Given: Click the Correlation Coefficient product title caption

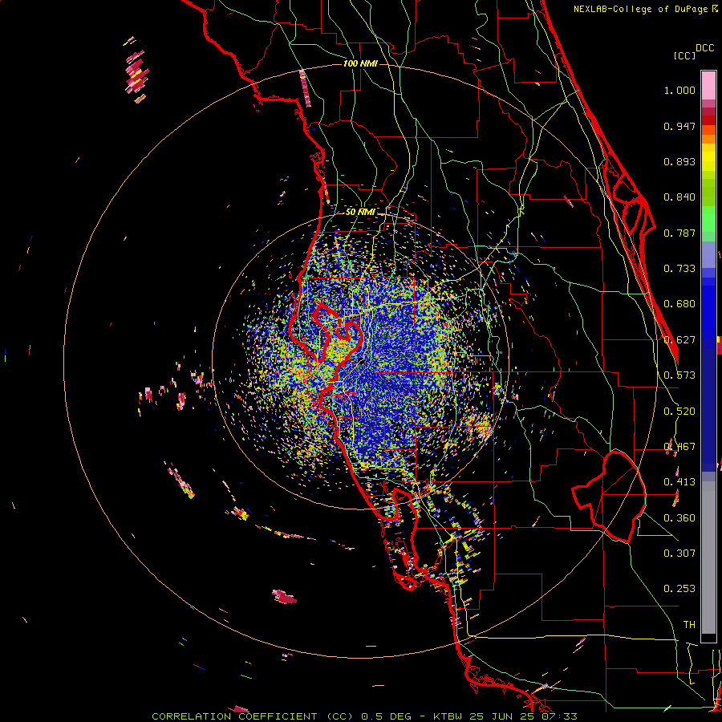Looking at the screenshot, I should [253, 716].
